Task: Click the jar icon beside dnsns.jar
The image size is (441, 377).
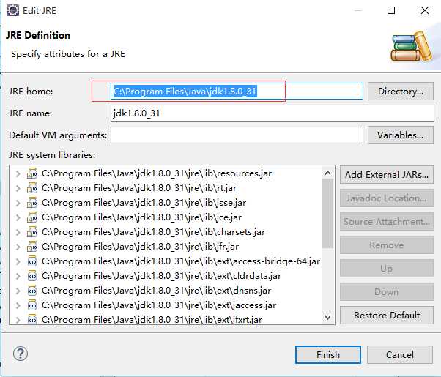Action: point(32,291)
